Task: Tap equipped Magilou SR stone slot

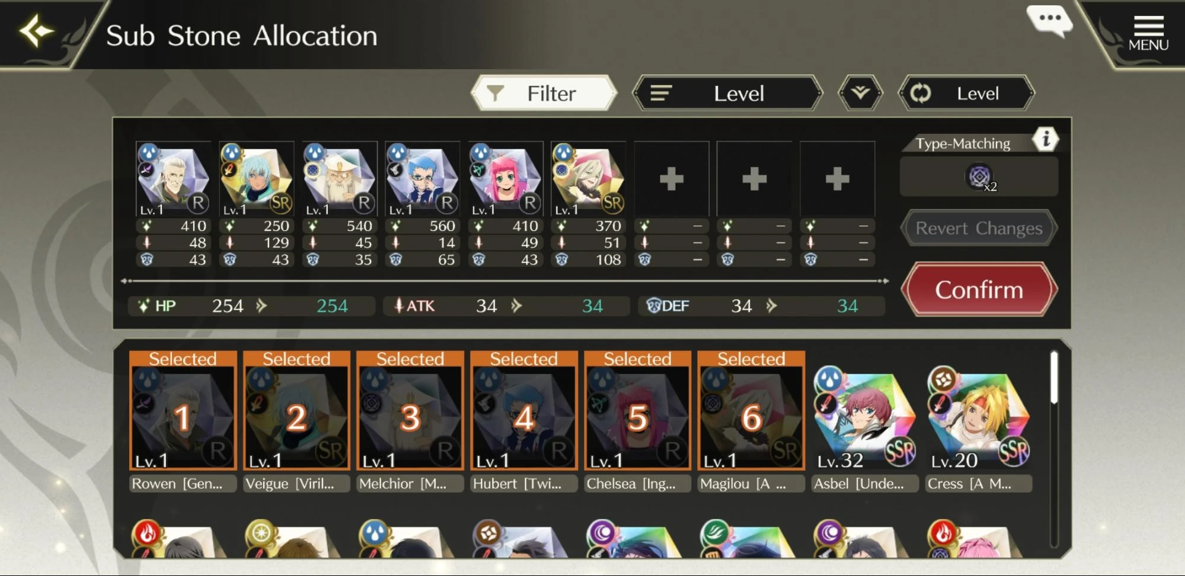Action: point(588,179)
